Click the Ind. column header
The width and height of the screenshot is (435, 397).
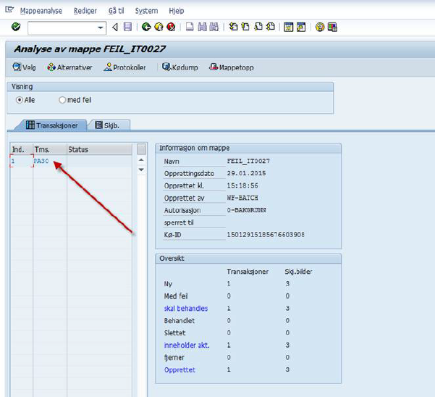tap(22, 149)
